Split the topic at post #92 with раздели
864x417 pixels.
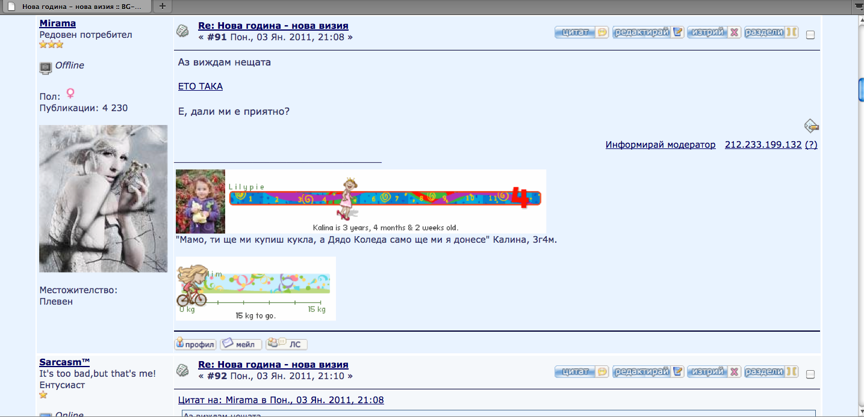pos(771,372)
